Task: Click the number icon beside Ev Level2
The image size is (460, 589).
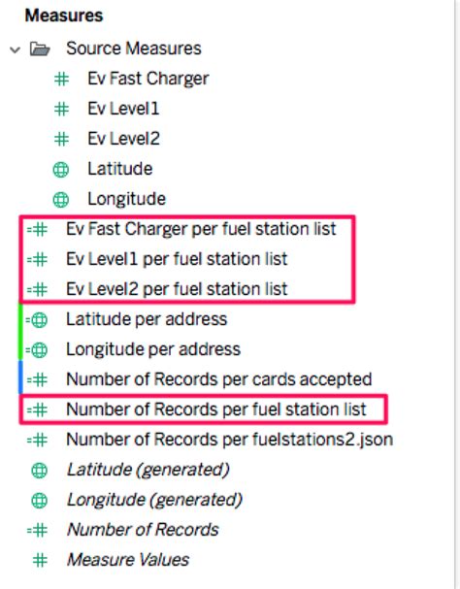Action: click(61, 140)
